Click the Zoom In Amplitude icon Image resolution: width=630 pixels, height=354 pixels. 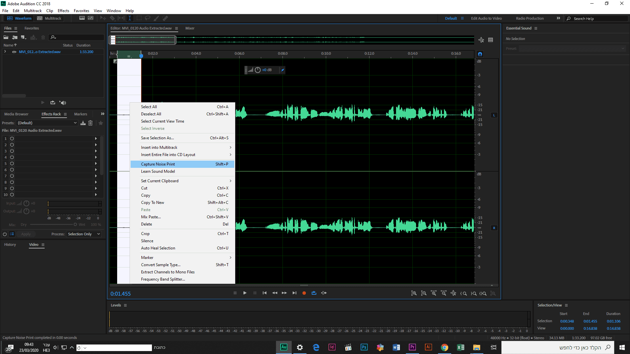click(414, 293)
